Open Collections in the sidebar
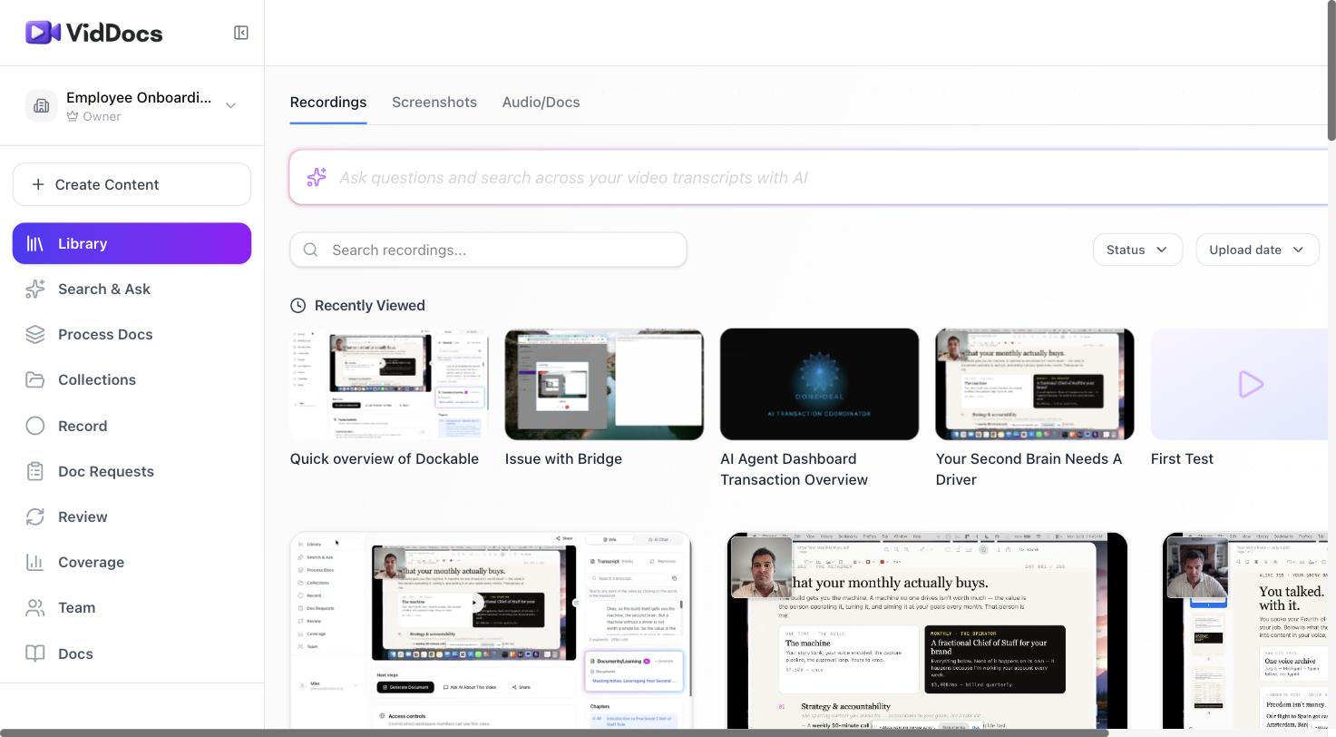1336x737 pixels. [x=132, y=379]
